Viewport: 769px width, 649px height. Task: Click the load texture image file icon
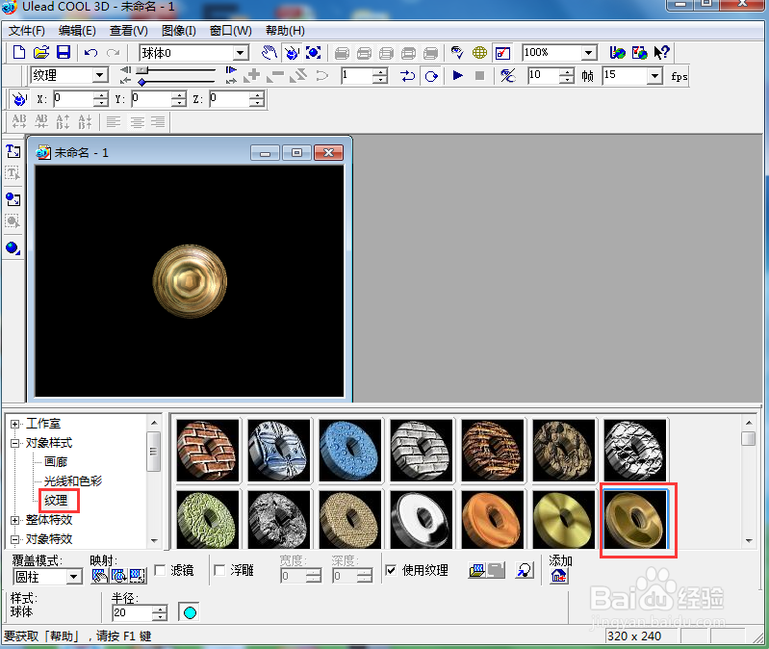tap(476, 570)
